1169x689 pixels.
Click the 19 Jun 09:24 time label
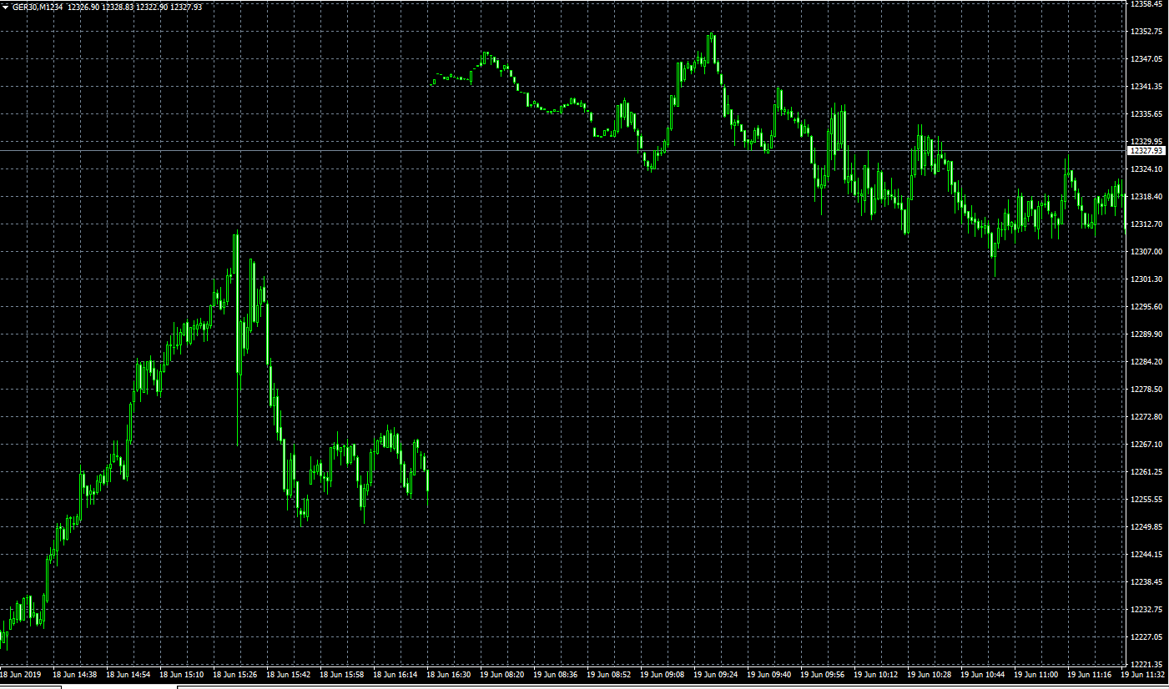point(715,674)
